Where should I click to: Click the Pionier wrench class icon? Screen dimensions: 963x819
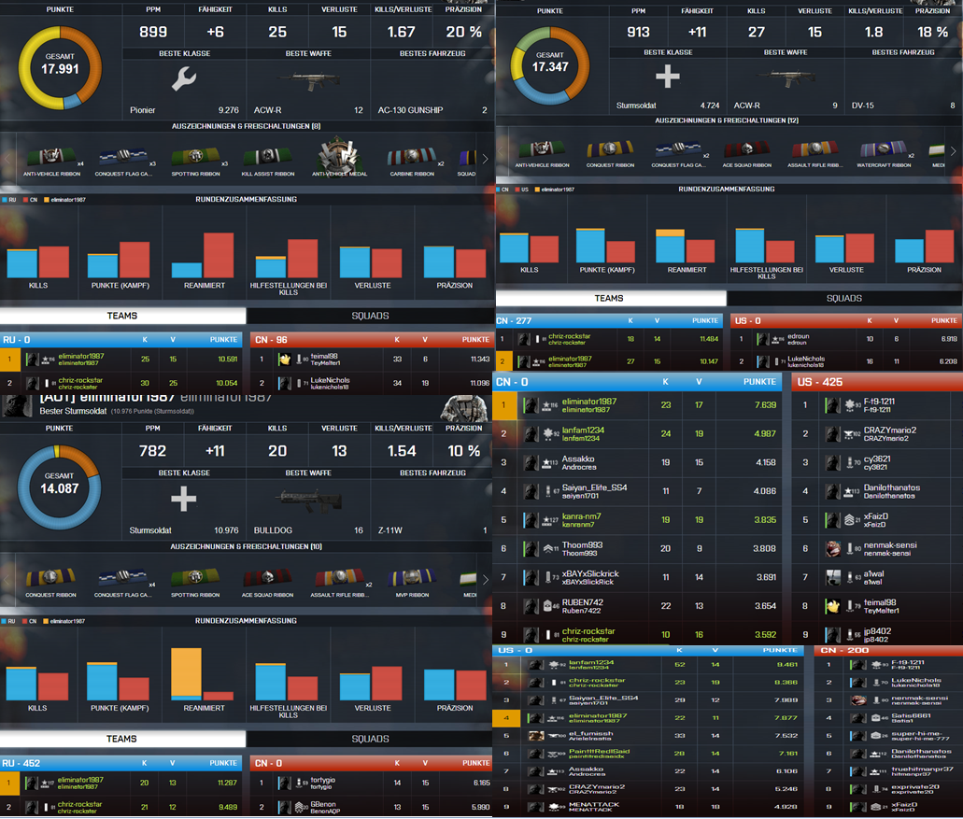tap(184, 79)
